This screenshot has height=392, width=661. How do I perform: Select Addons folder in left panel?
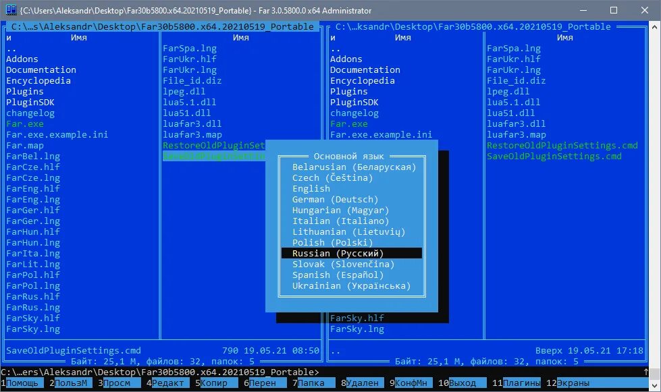(x=22, y=59)
